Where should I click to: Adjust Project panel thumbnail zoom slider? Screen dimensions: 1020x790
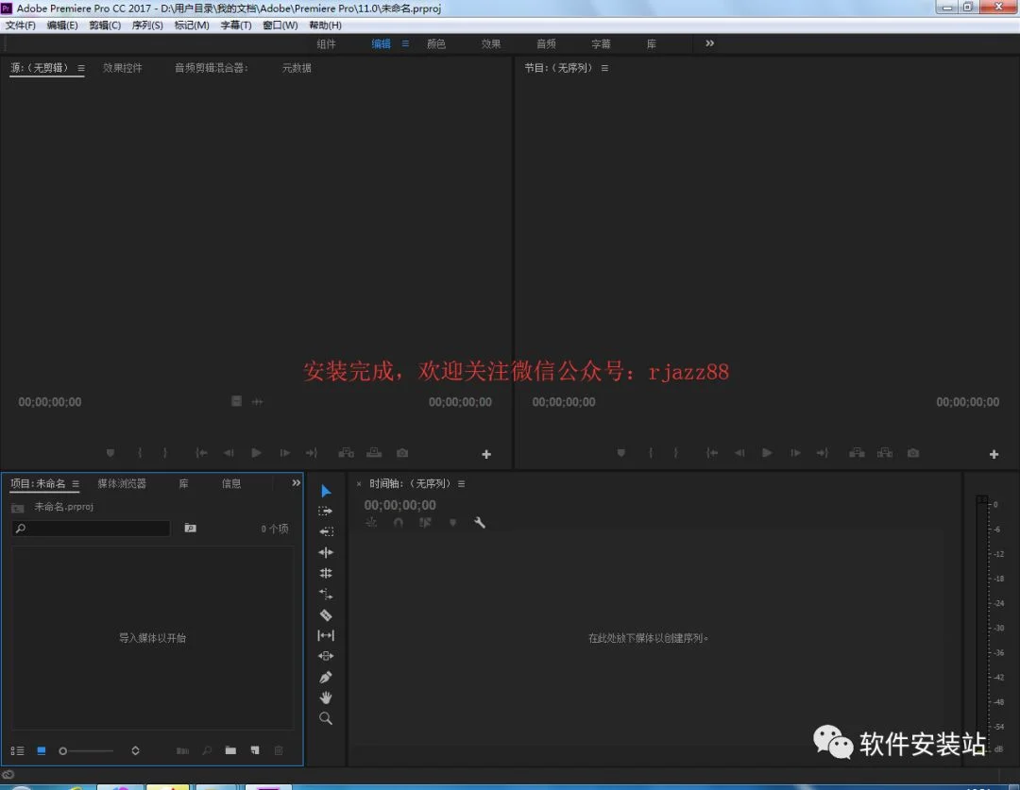(x=86, y=751)
